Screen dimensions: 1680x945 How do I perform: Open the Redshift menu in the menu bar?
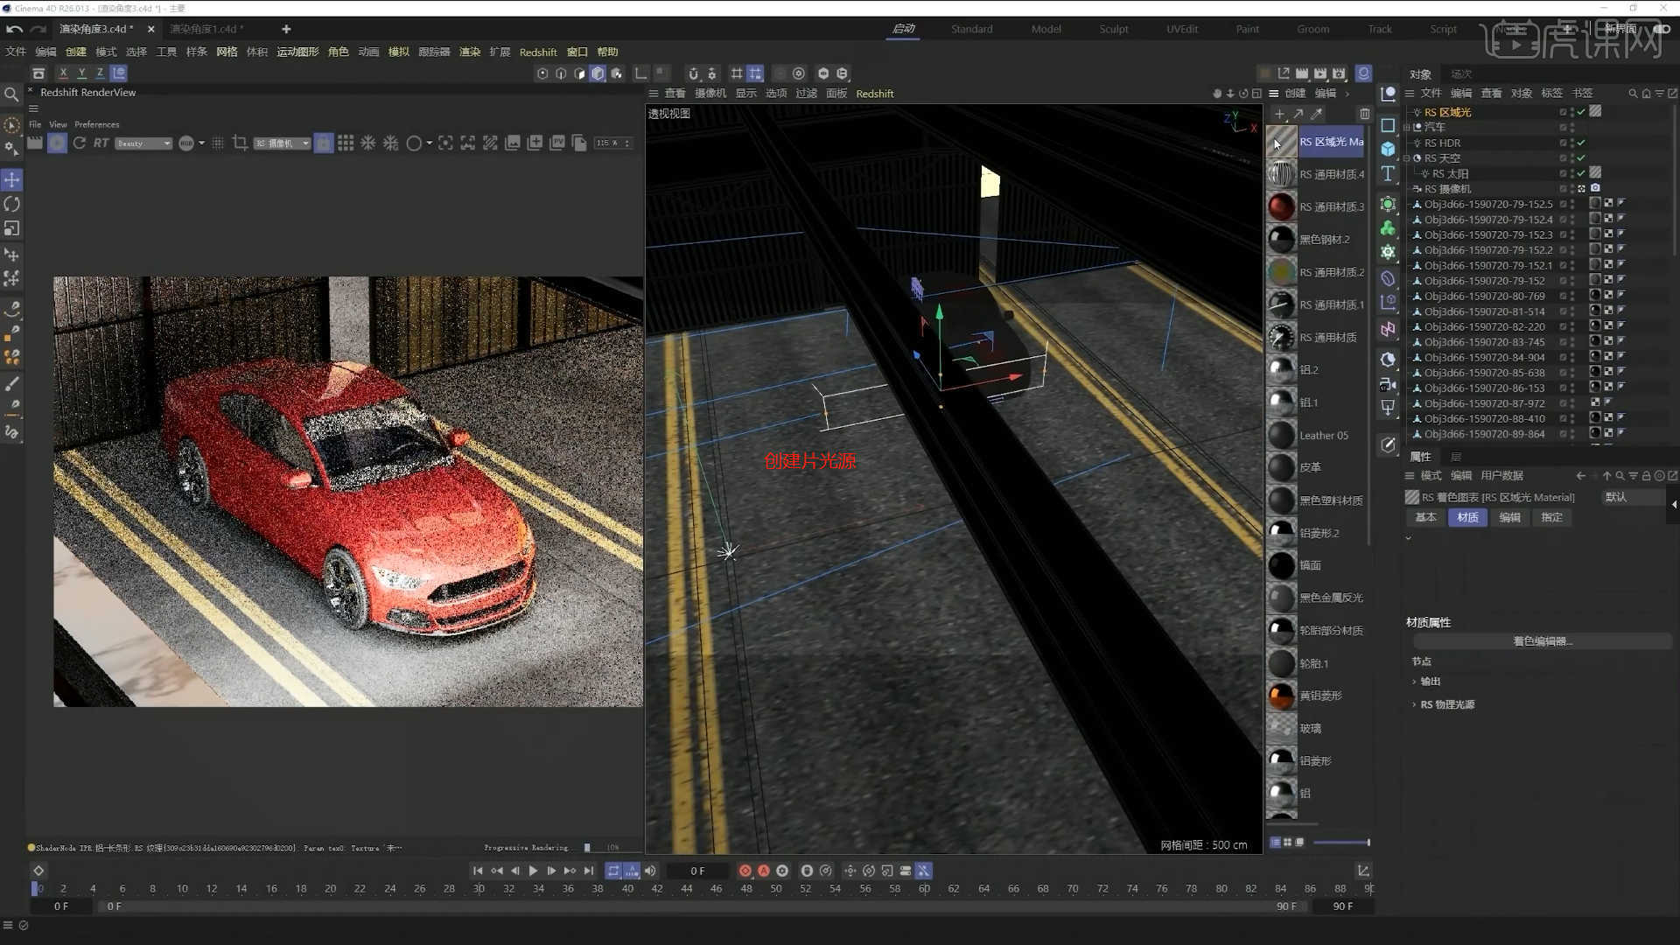[x=538, y=52]
